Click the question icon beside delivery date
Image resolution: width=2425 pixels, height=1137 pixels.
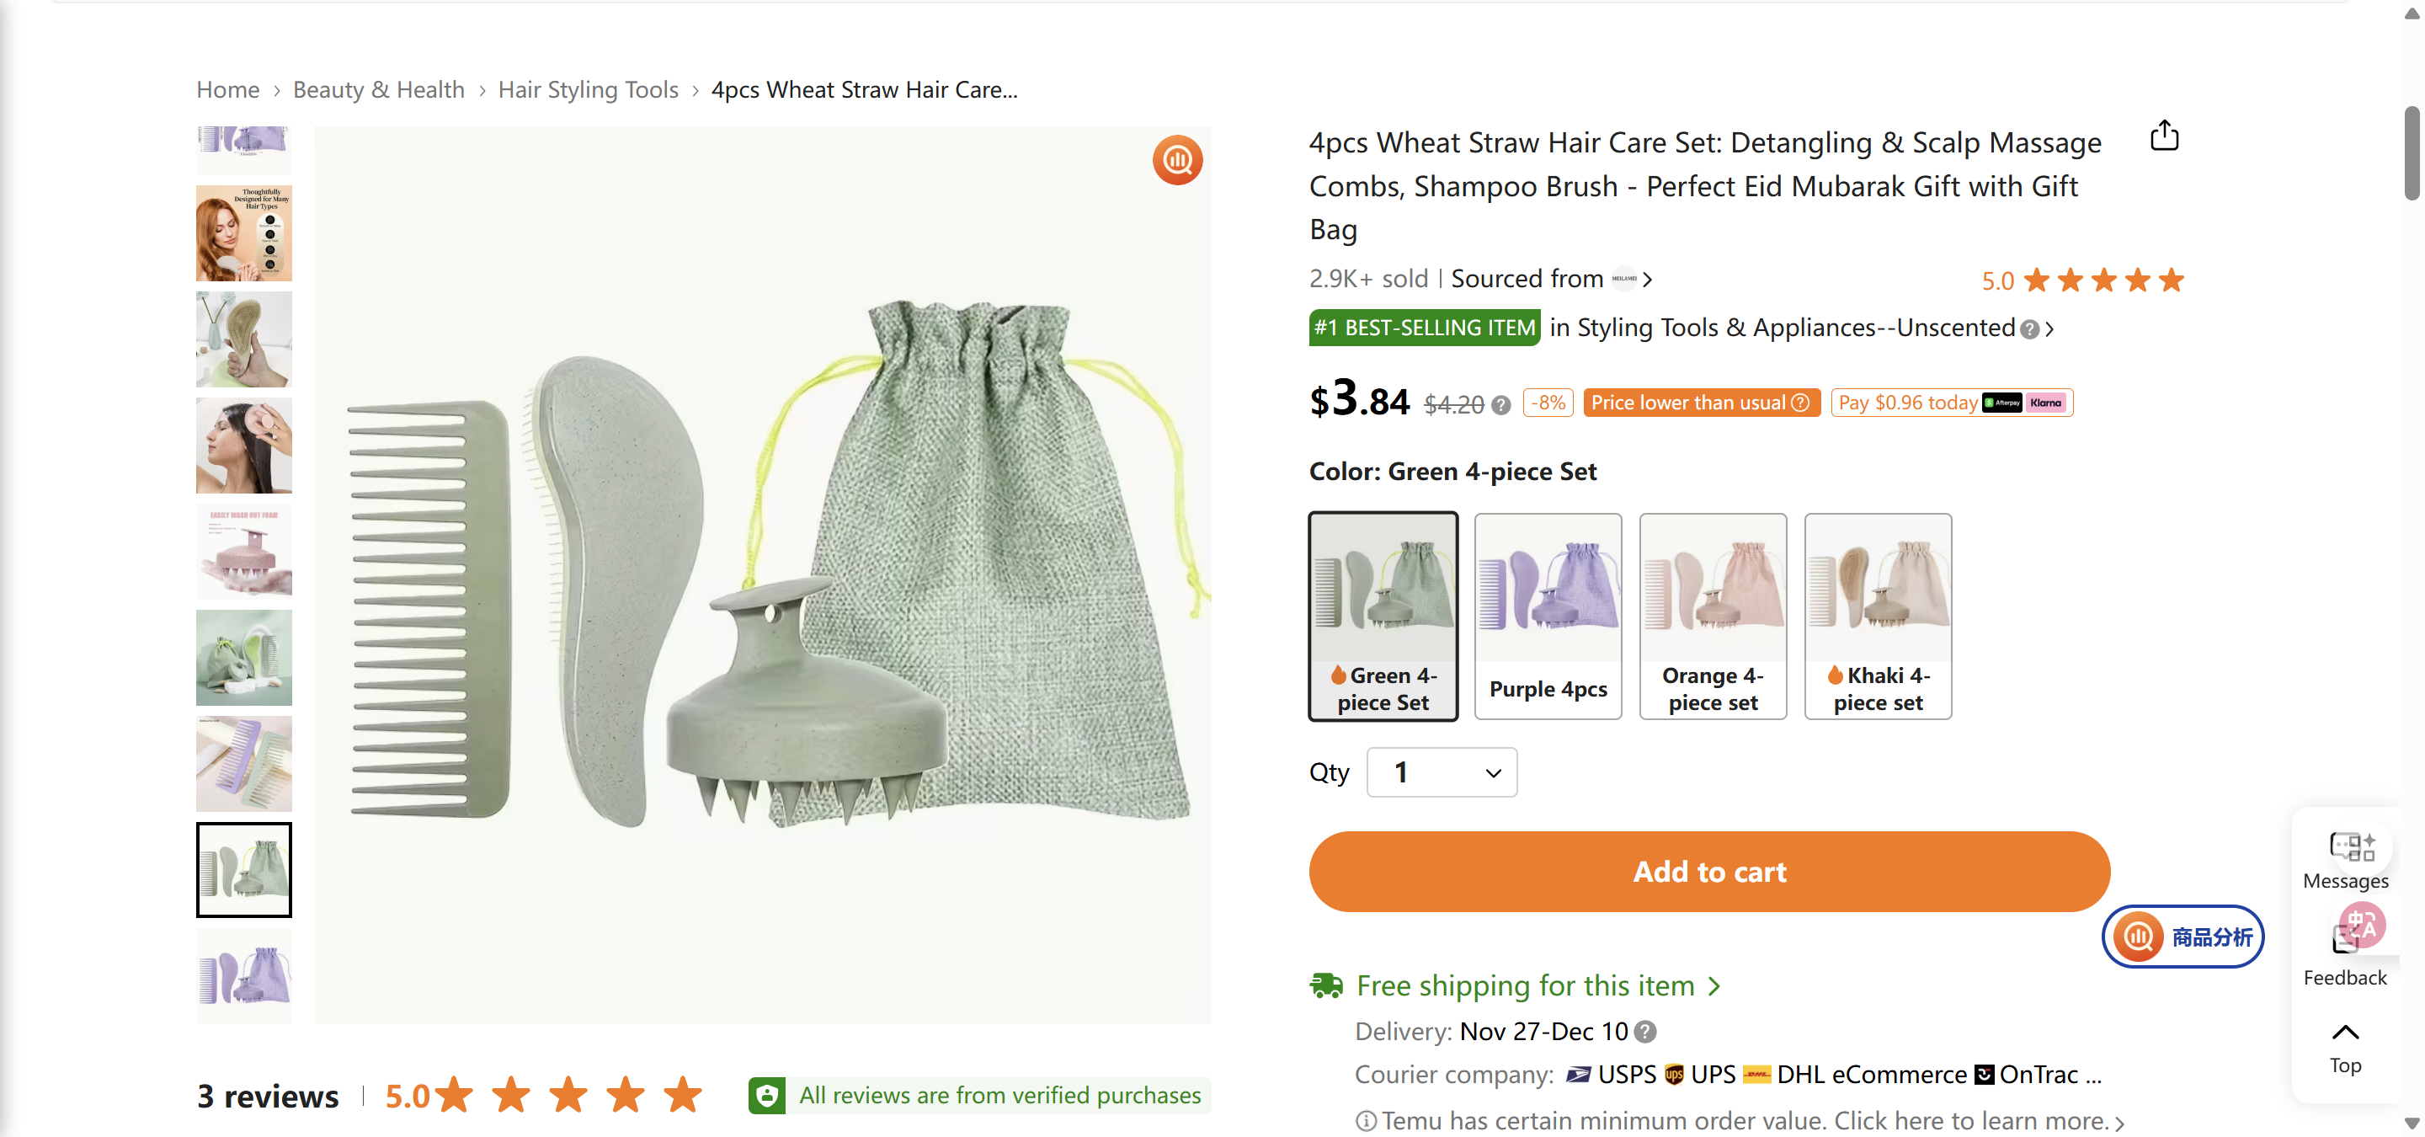pyautogui.click(x=1644, y=1033)
